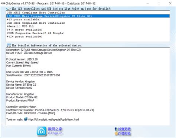This screenshot has height=138, width=176.
Task: Click the 作者邮箱 link
Action: pos(124,133)
